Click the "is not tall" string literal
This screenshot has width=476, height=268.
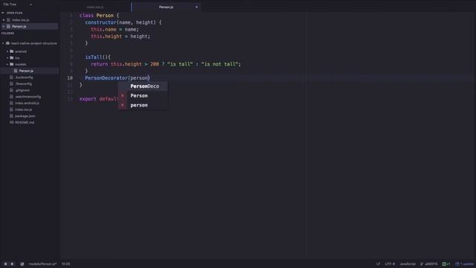click(221, 64)
